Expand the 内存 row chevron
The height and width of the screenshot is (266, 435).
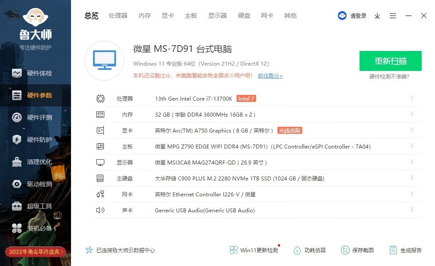[412, 114]
